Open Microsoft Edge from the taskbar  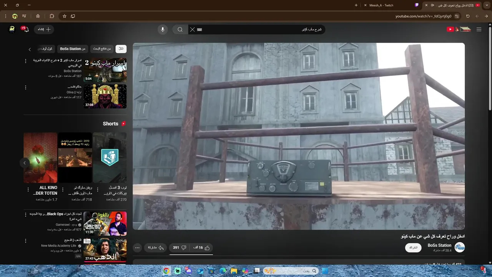pyautogui.click(x=223, y=271)
